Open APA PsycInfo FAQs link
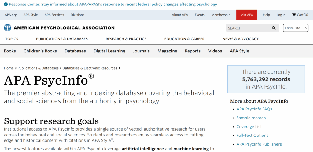The width and height of the screenshot is (313, 152). pyautogui.click(x=254, y=109)
